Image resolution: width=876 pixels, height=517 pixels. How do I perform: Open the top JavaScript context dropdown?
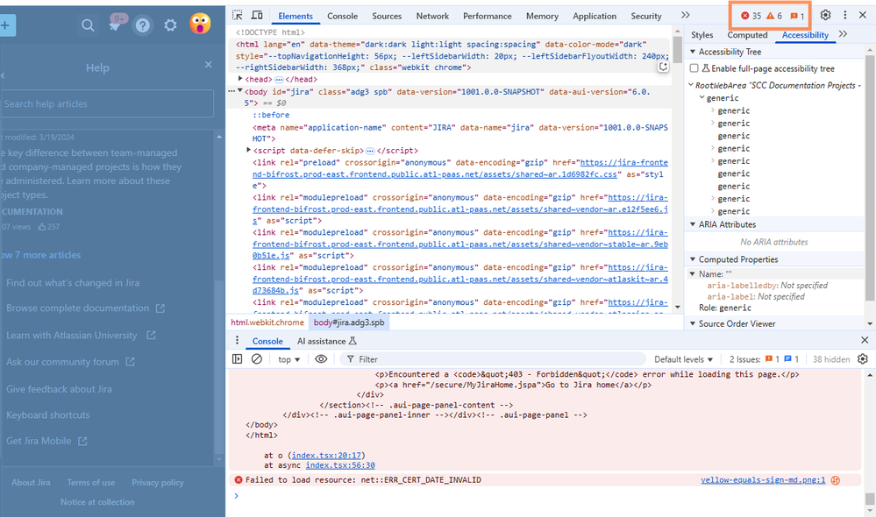[288, 359]
